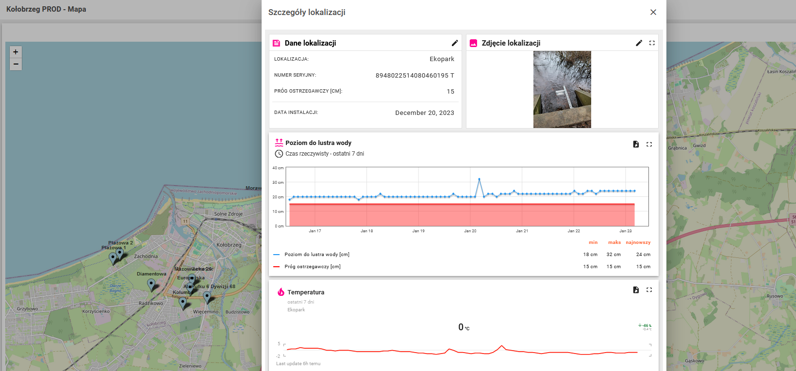Close the Szczegóły lokalizacji dialog

[653, 12]
